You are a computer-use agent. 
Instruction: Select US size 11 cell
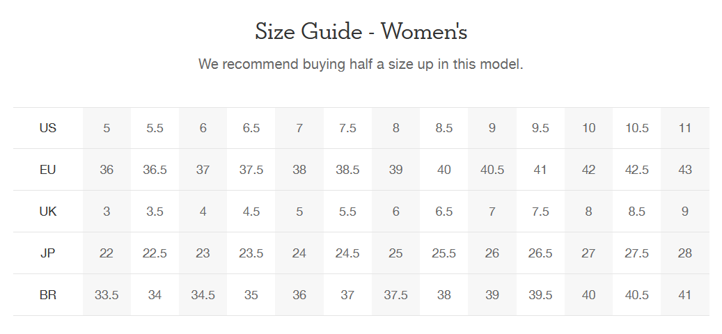685,128
